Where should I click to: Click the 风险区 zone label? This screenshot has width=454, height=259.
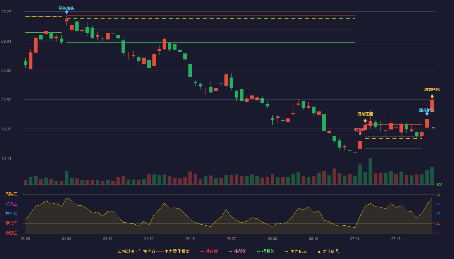click(x=11, y=194)
